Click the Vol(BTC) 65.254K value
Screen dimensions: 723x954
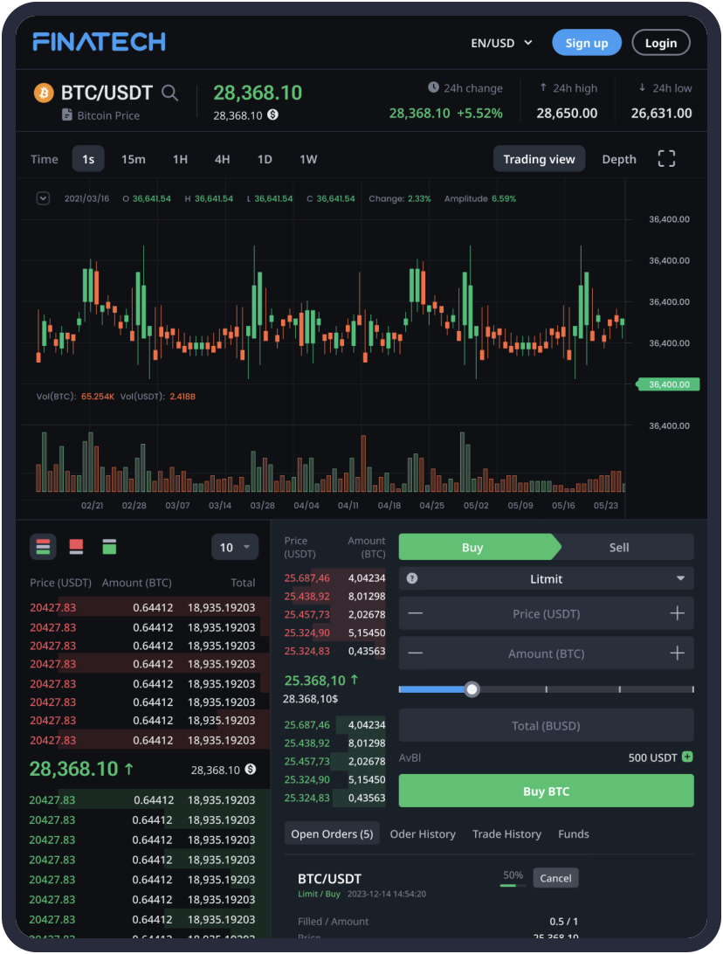point(97,396)
